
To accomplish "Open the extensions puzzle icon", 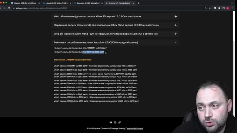I will tap(219, 8).
